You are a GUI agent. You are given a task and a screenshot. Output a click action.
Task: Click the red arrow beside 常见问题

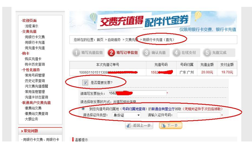[x=22, y=131]
